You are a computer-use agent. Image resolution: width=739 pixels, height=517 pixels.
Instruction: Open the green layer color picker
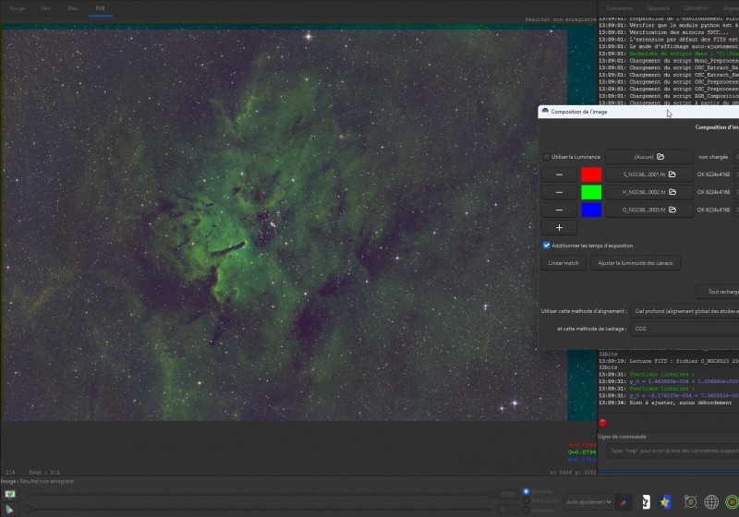(x=591, y=192)
